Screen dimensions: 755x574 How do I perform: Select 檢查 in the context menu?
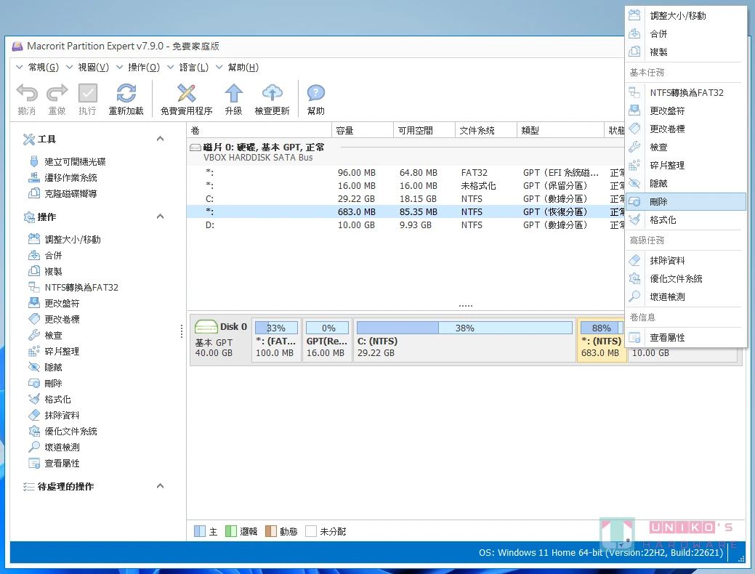coord(686,147)
